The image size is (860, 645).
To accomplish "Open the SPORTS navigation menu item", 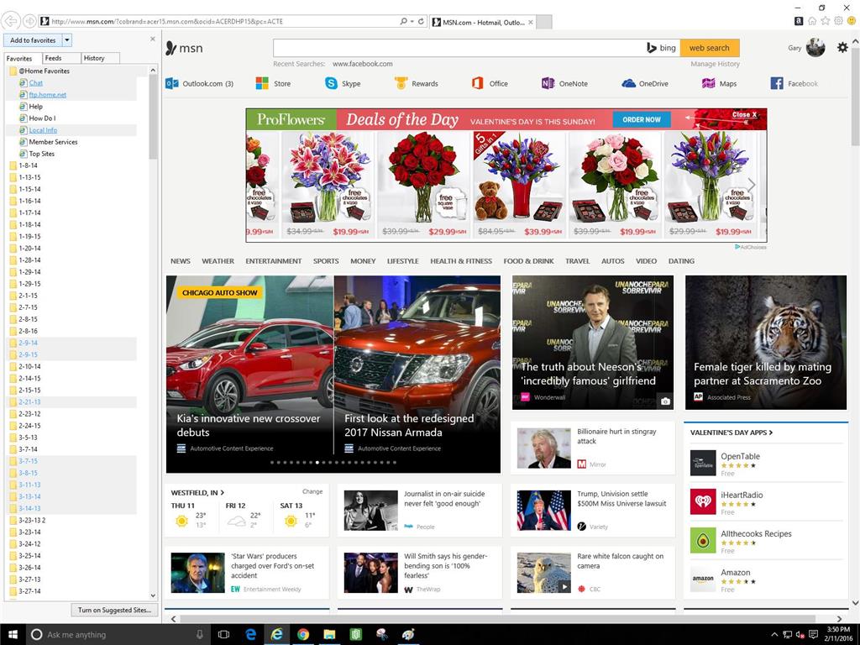I will pos(326,261).
